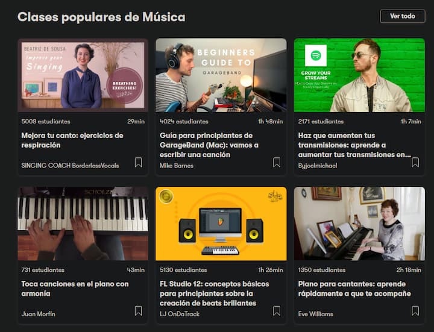Open the piano keyboard hands thumbnail
Viewport: 434px width, 332px height.
click(83, 224)
